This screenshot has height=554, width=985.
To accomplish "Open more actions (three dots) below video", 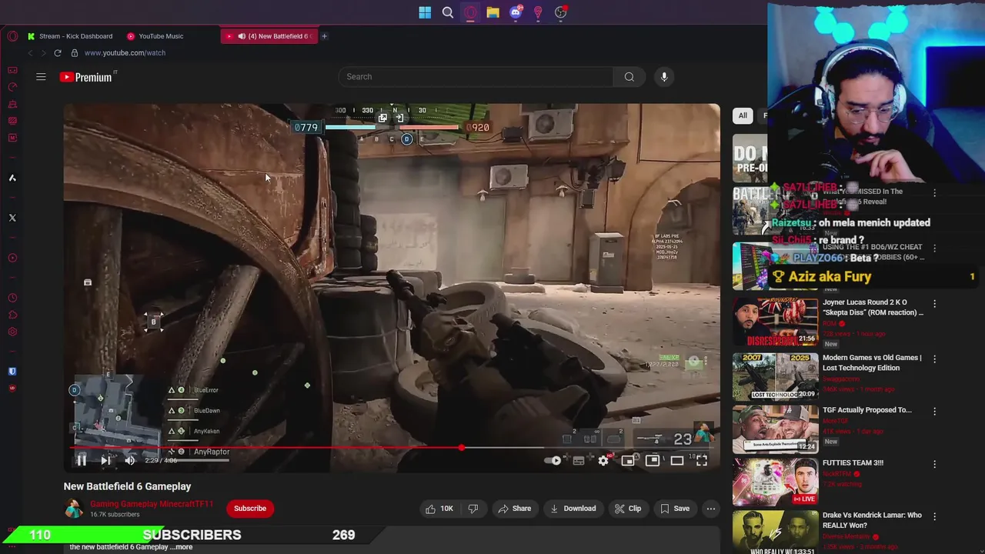I will coord(711,508).
